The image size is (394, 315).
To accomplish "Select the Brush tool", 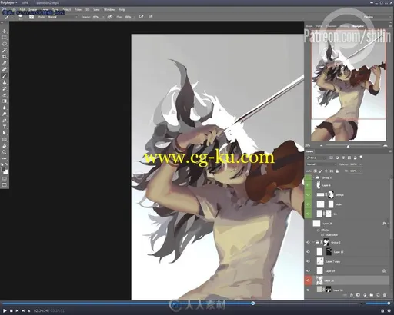I will tap(5, 76).
